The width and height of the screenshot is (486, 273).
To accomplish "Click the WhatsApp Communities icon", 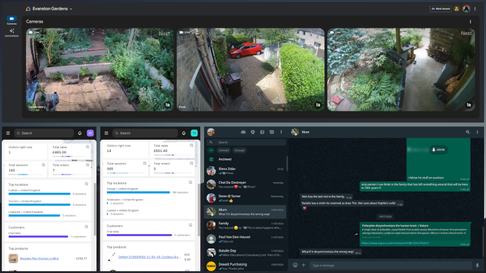I will [243, 132].
